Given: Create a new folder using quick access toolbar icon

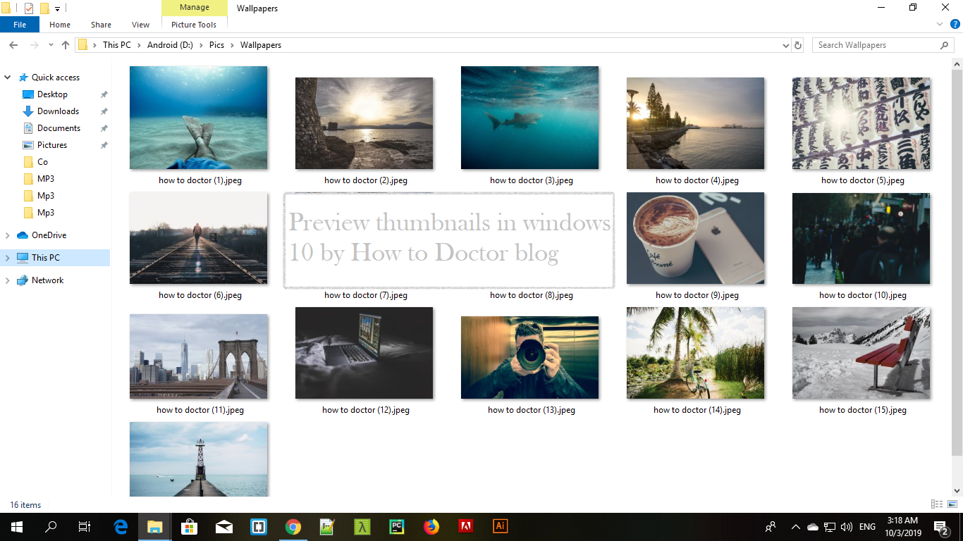Looking at the screenshot, I should click(44, 8).
